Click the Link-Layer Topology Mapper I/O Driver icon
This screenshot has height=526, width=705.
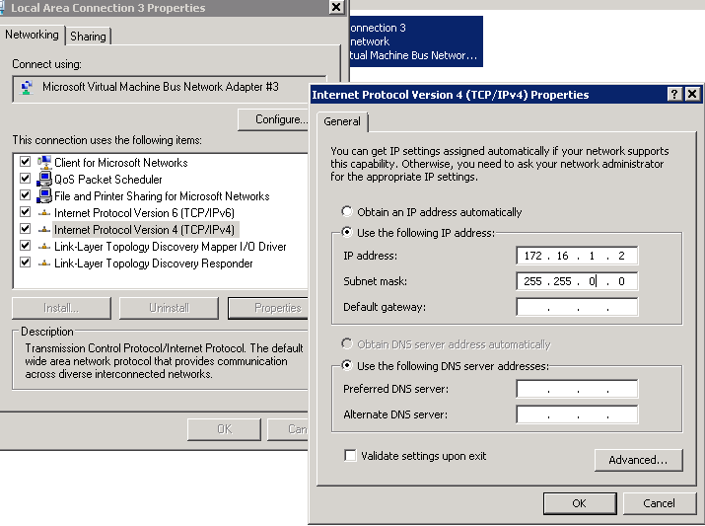(44, 247)
